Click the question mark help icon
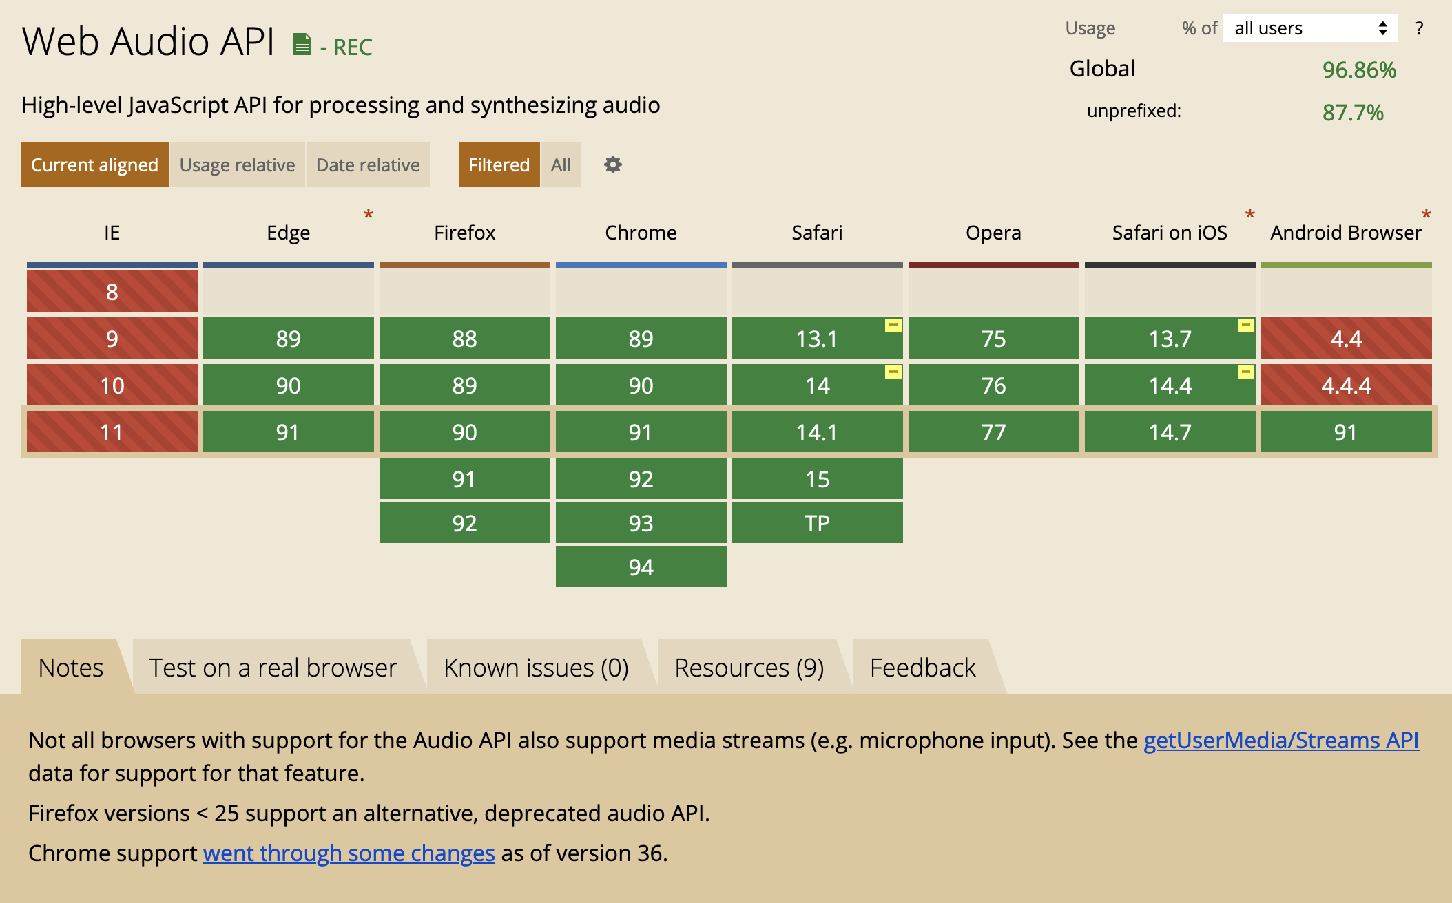 1419,28
